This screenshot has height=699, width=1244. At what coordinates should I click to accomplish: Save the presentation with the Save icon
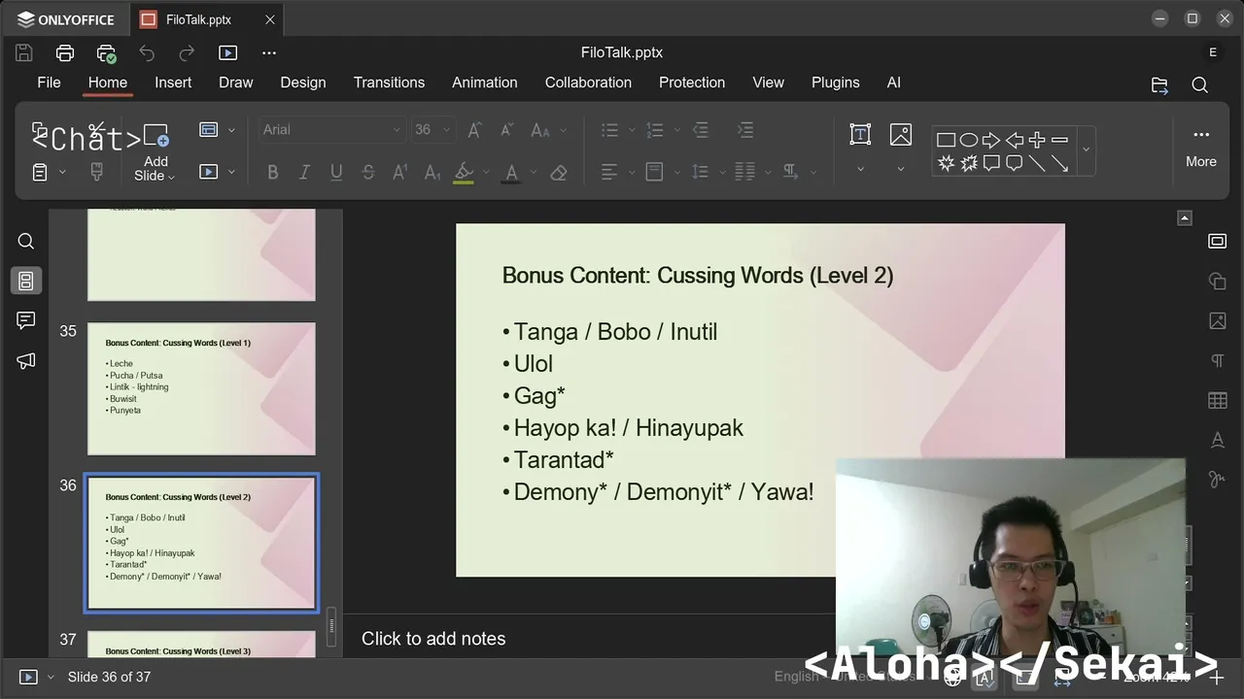24,52
